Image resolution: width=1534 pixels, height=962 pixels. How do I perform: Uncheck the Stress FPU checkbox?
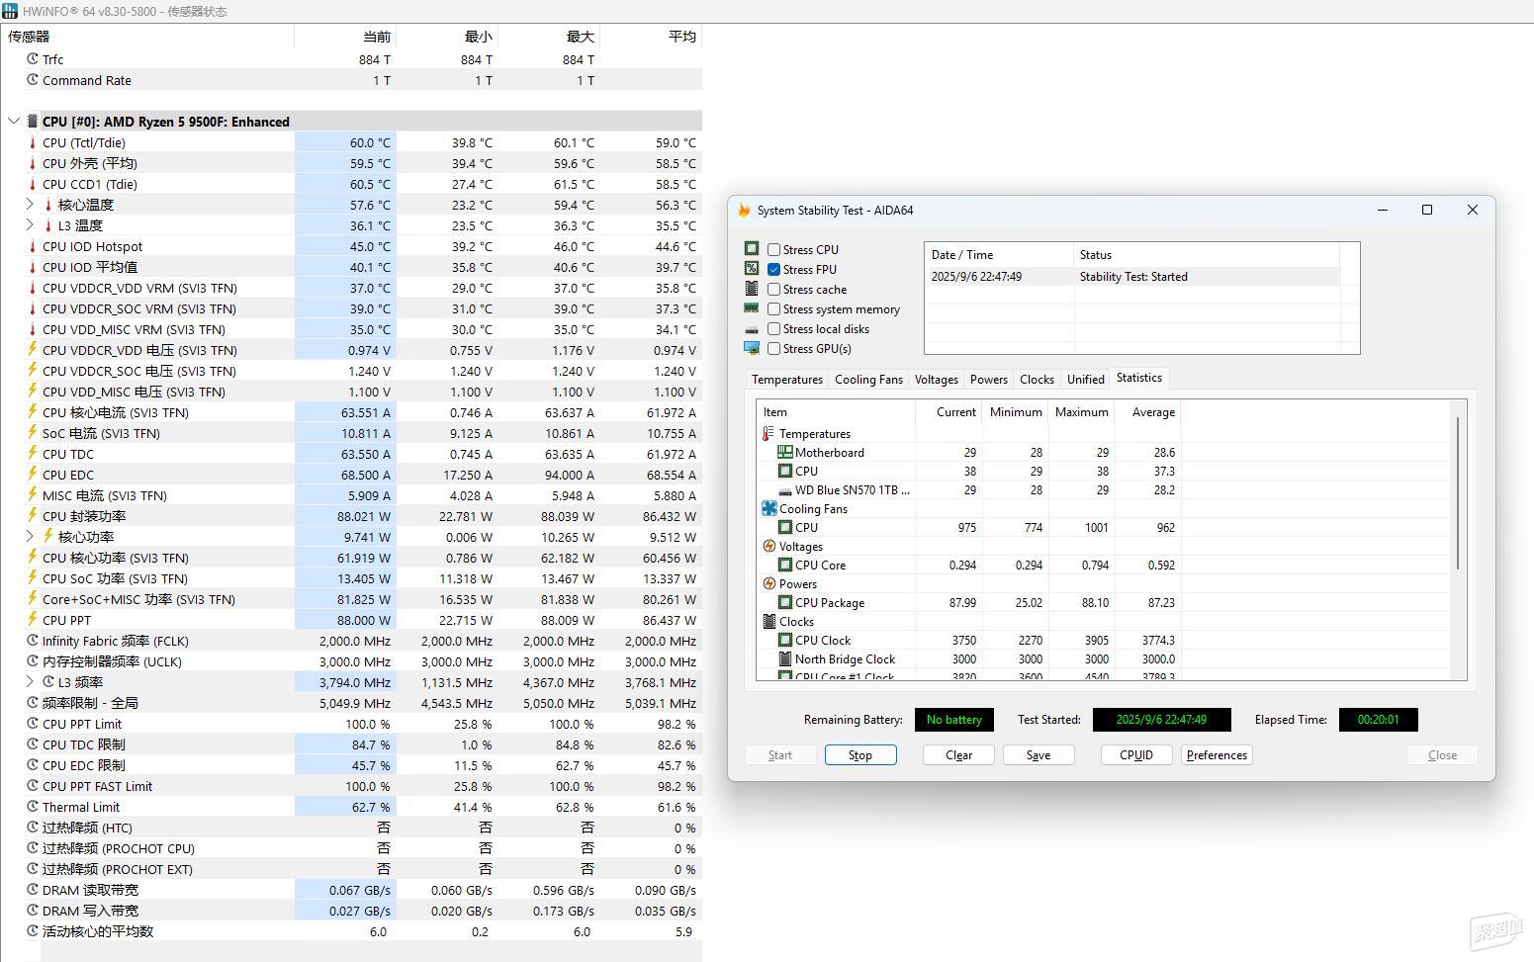pyautogui.click(x=773, y=269)
